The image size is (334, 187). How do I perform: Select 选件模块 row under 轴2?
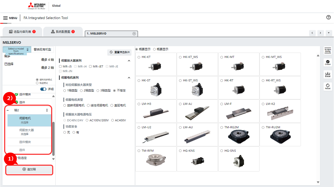coord(29,142)
